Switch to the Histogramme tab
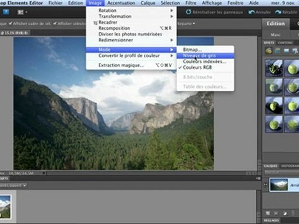299x224 pixels. pos(290,166)
